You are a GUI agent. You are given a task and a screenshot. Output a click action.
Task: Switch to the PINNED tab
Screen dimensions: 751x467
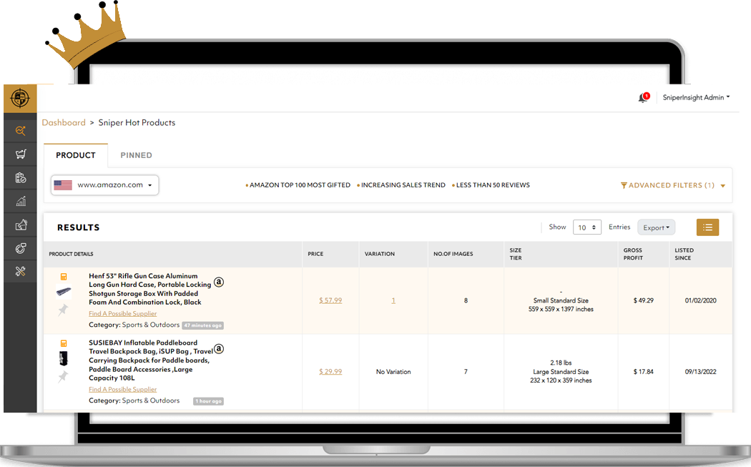(136, 155)
